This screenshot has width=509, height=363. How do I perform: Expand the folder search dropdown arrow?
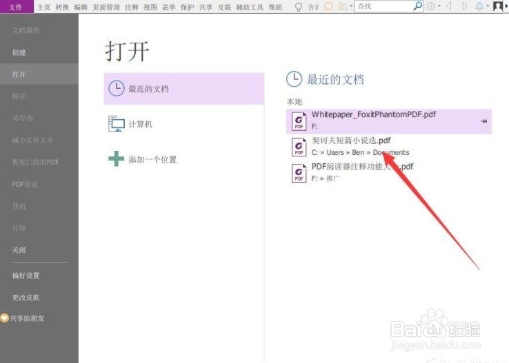tap(351, 6)
